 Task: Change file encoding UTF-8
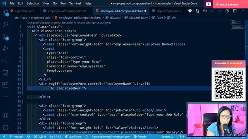pyautogui.click(x=180, y=137)
